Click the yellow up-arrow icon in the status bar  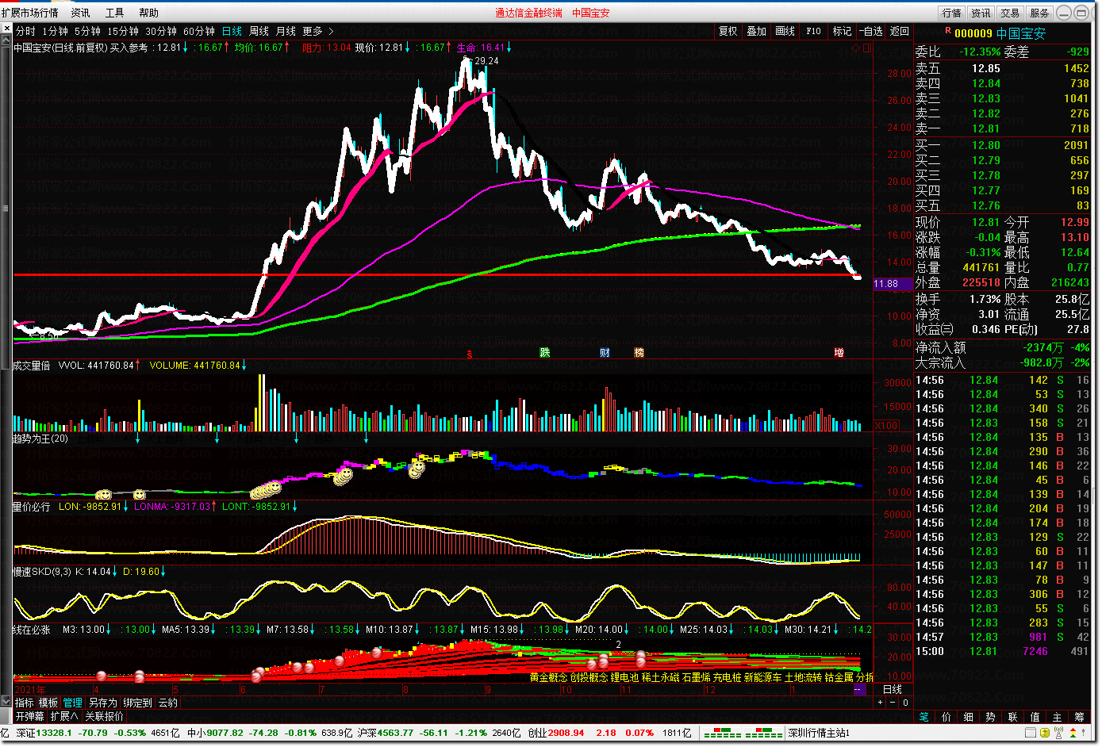point(1046,734)
